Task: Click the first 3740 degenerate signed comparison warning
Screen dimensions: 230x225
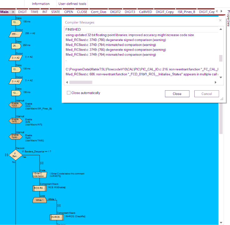Action: tap(116, 40)
